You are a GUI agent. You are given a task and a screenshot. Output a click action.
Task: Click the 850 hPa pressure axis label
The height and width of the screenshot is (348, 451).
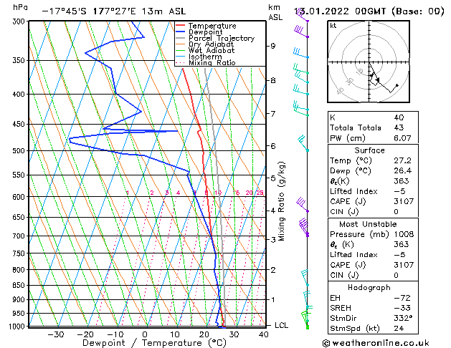click(20, 286)
